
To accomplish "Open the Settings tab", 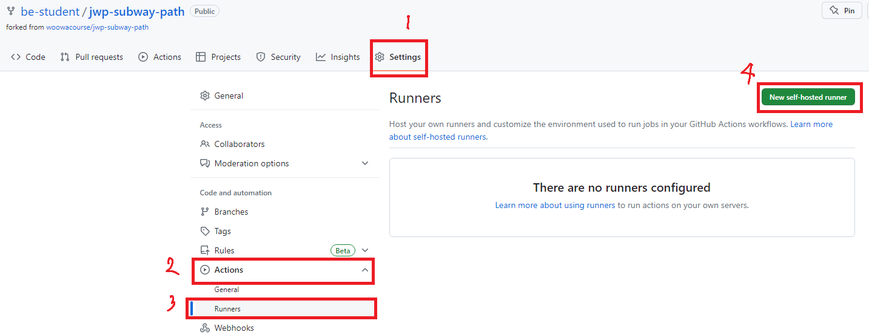I will 398,57.
